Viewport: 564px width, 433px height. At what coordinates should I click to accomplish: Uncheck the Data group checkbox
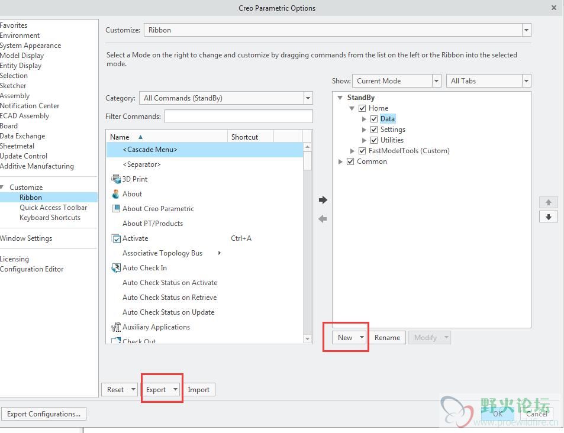tap(374, 119)
